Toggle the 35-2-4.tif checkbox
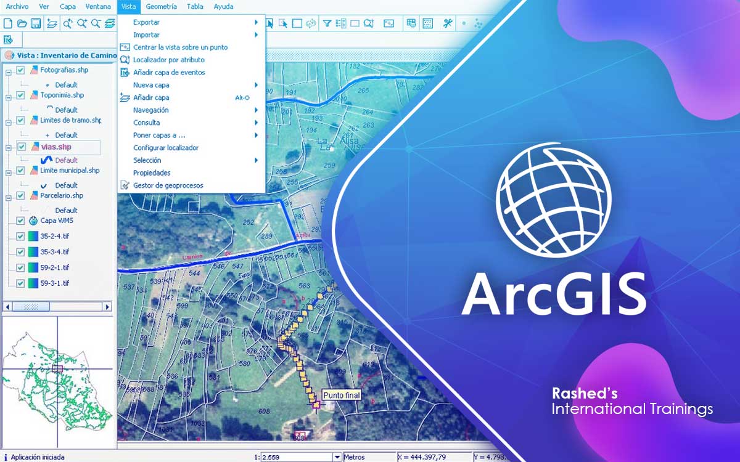 [21, 236]
